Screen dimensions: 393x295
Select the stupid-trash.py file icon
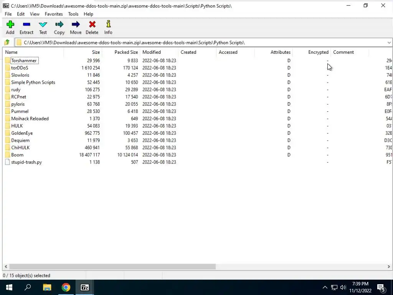tap(8, 162)
